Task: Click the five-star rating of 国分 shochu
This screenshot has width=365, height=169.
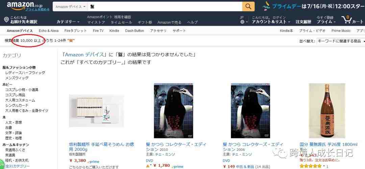Action: coord(311,166)
